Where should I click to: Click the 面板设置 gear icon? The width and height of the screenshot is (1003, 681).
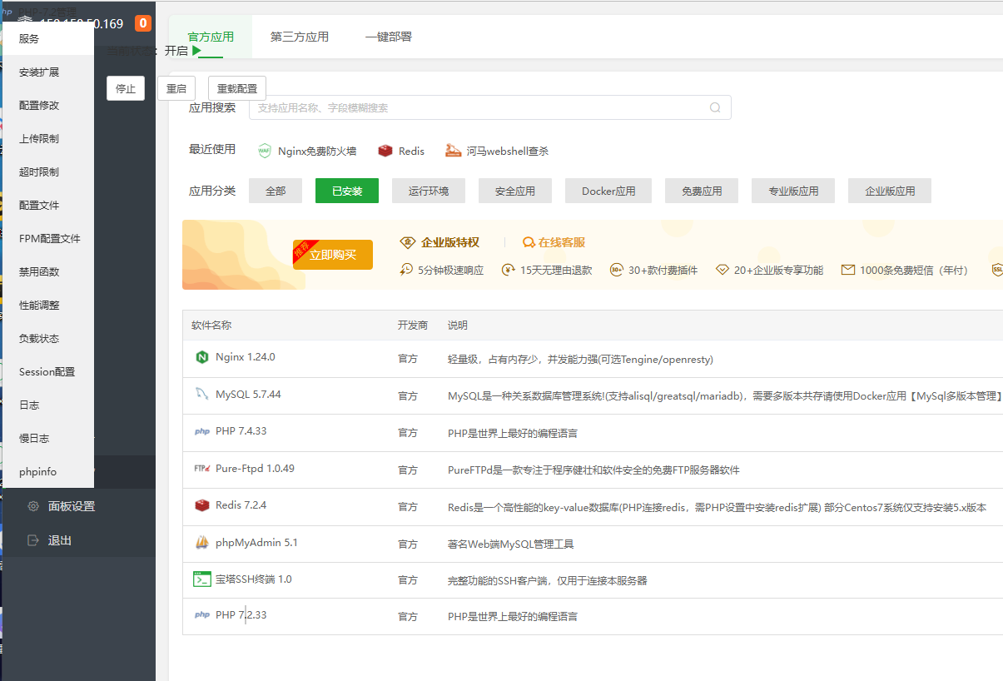point(33,506)
